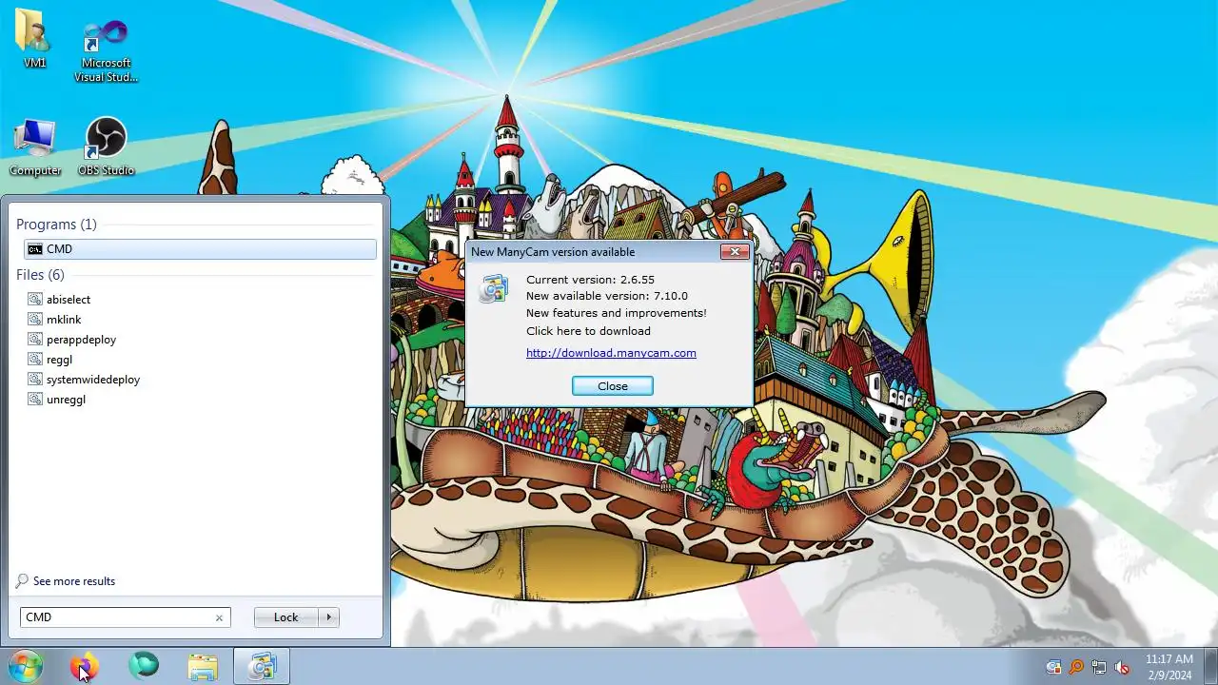
Task: Click the Lock button
Action: (285, 617)
